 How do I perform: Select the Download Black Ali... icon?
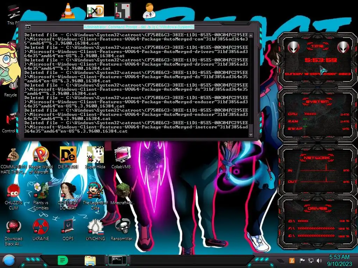[14, 232]
